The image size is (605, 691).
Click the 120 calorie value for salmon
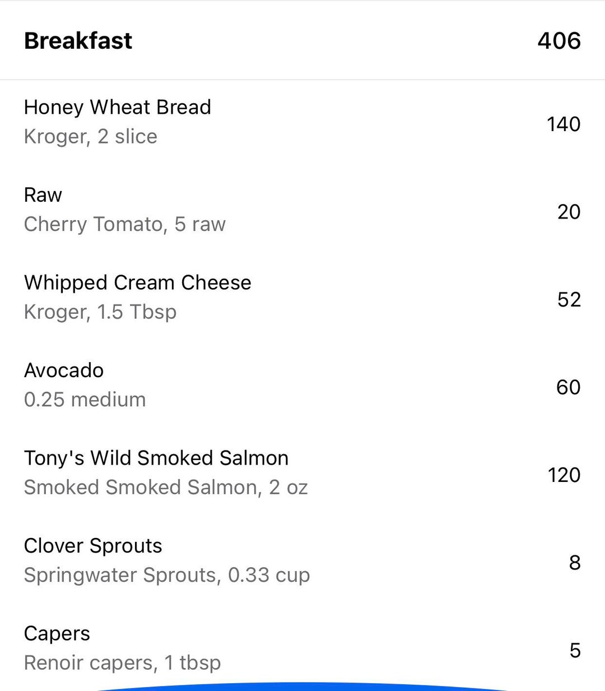[x=564, y=475]
